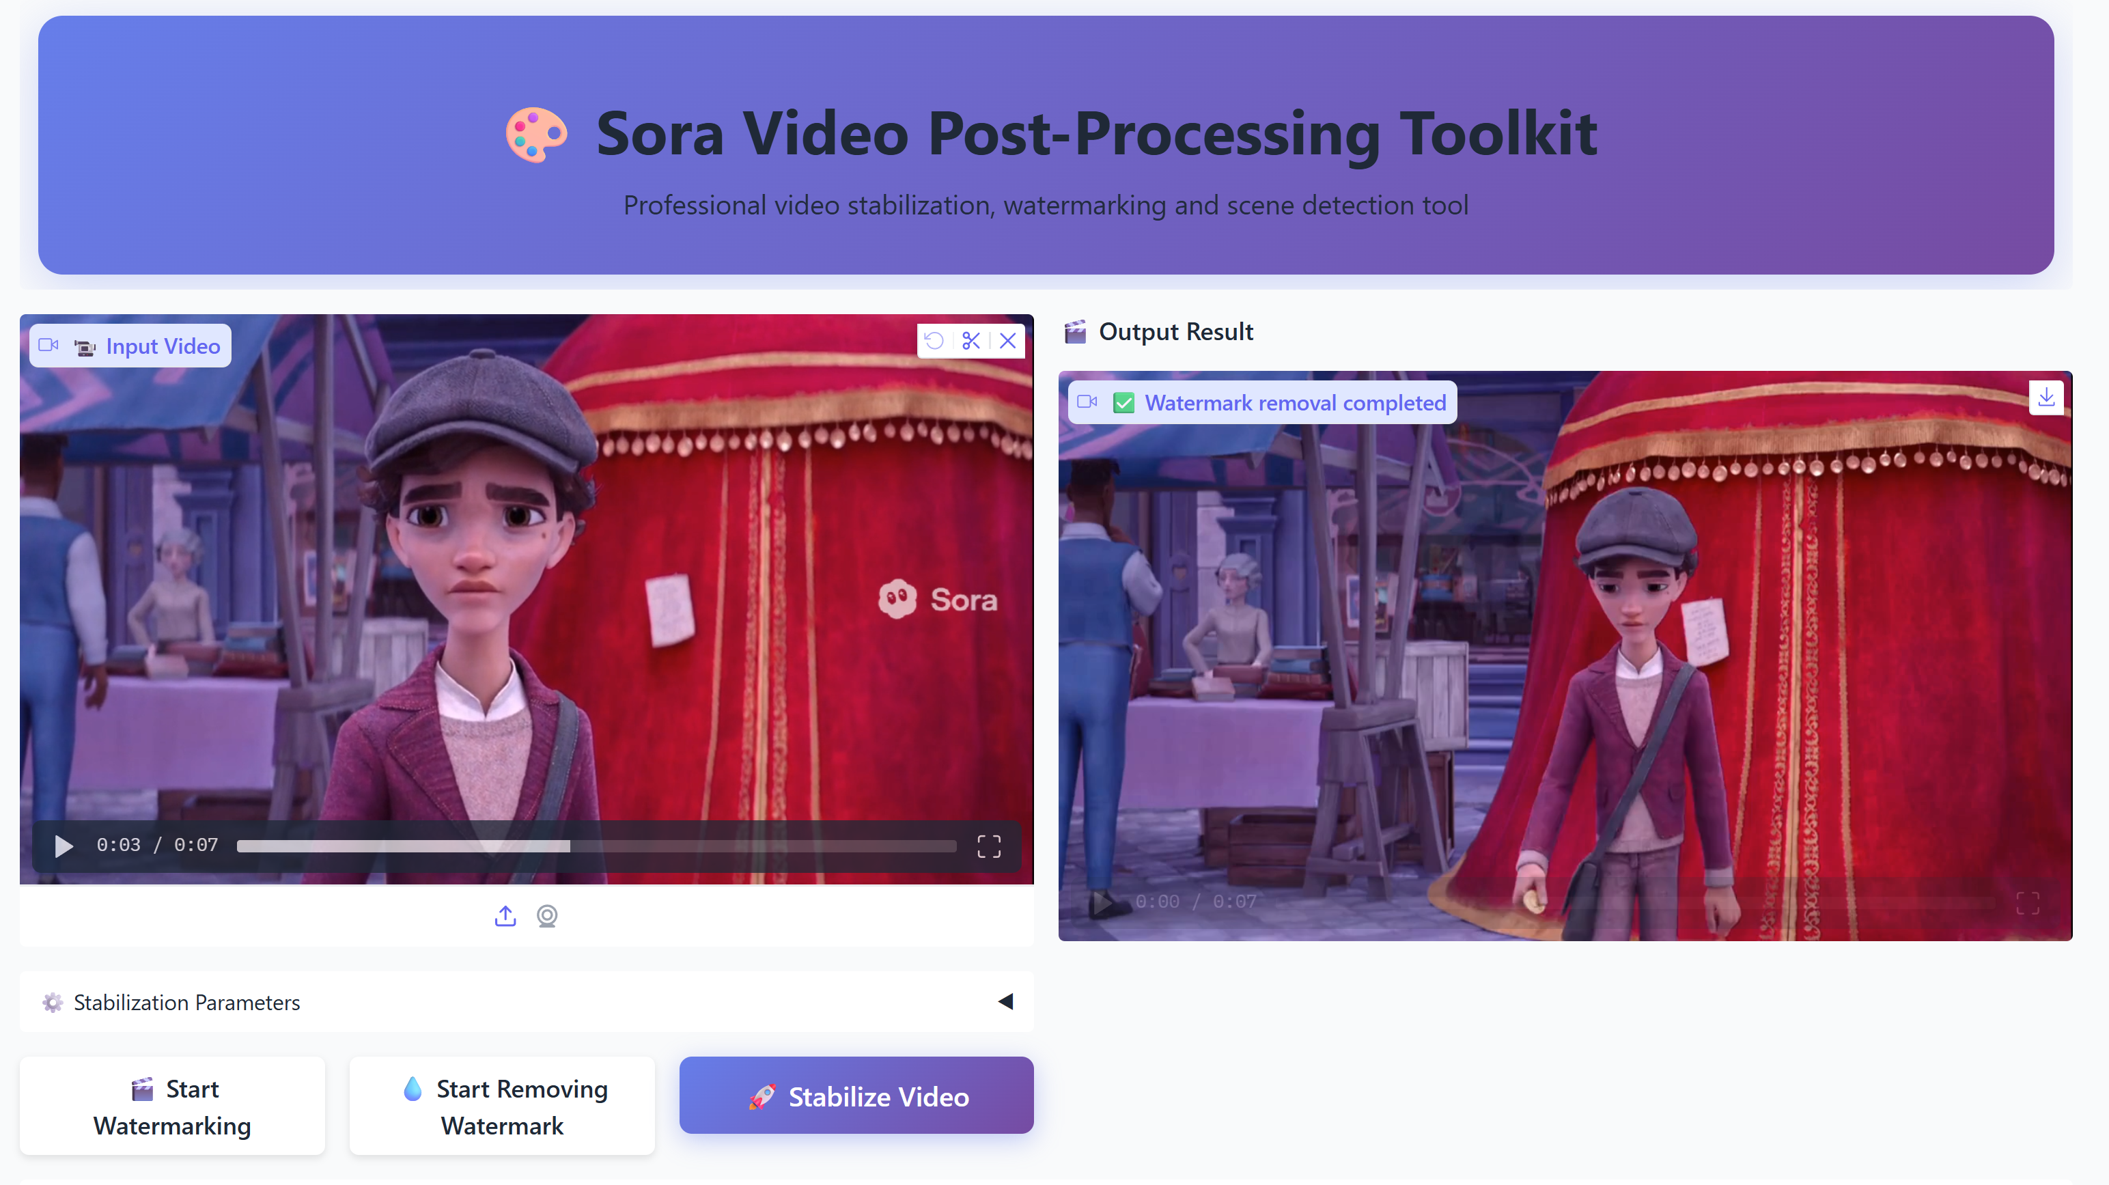Click Start Removing Watermark button
The image size is (2109, 1185).
click(x=502, y=1106)
